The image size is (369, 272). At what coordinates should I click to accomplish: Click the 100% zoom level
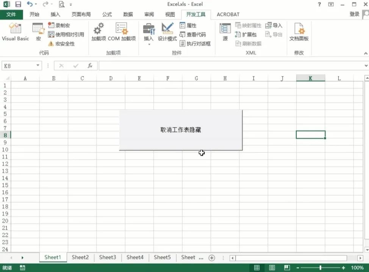click(357, 268)
